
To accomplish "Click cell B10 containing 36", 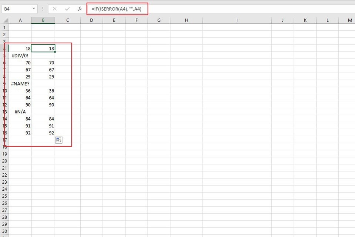I will point(43,91).
